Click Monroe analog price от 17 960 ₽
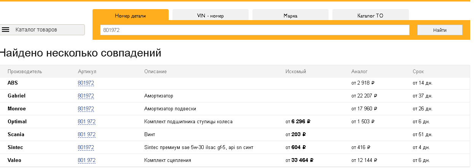This screenshot has width=474, height=168. click(x=364, y=108)
